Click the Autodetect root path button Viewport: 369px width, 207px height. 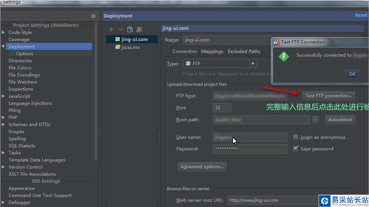click(x=340, y=120)
